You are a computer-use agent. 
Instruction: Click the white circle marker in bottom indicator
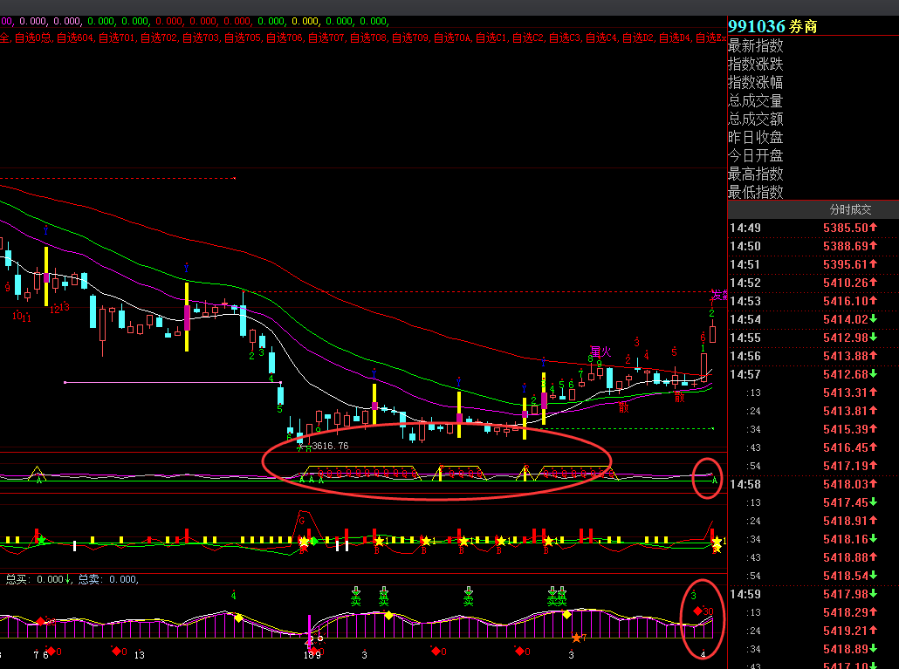[x=320, y=639]
